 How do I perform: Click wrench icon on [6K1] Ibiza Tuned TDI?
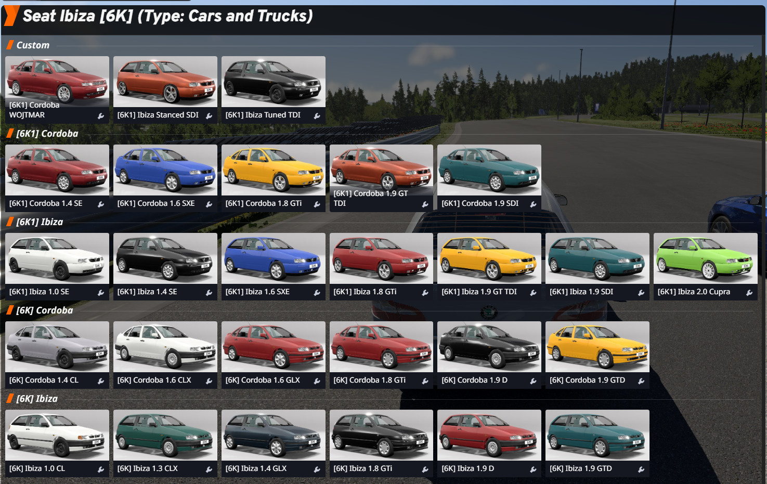coord(317,116)
